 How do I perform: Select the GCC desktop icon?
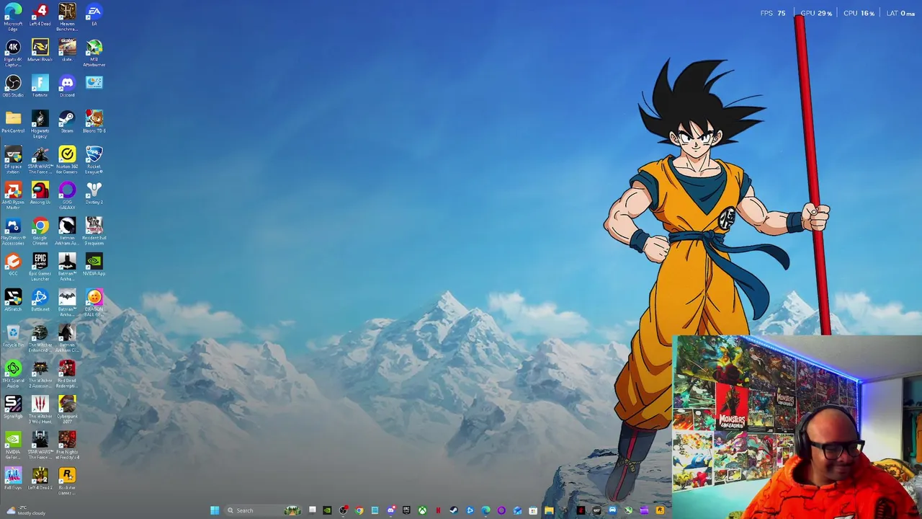[13, 265]
